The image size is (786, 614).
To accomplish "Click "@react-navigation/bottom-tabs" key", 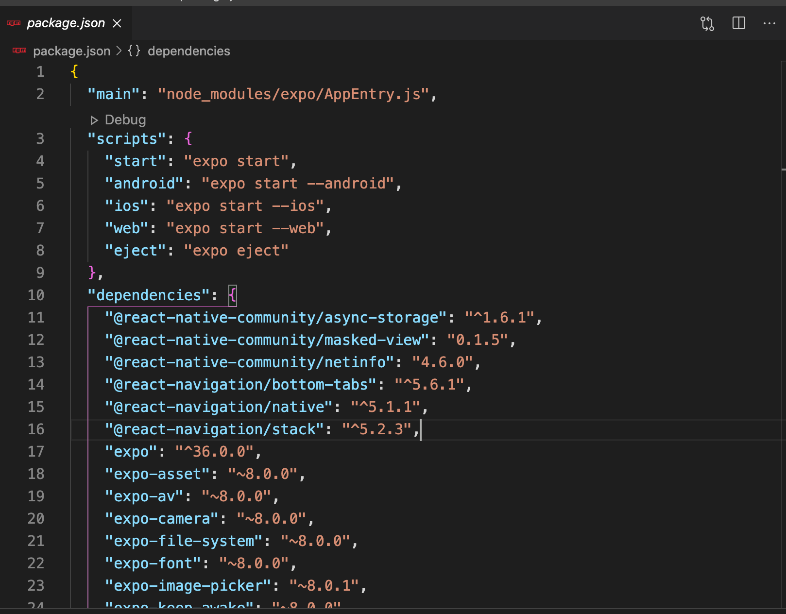I will coord(241,384).
